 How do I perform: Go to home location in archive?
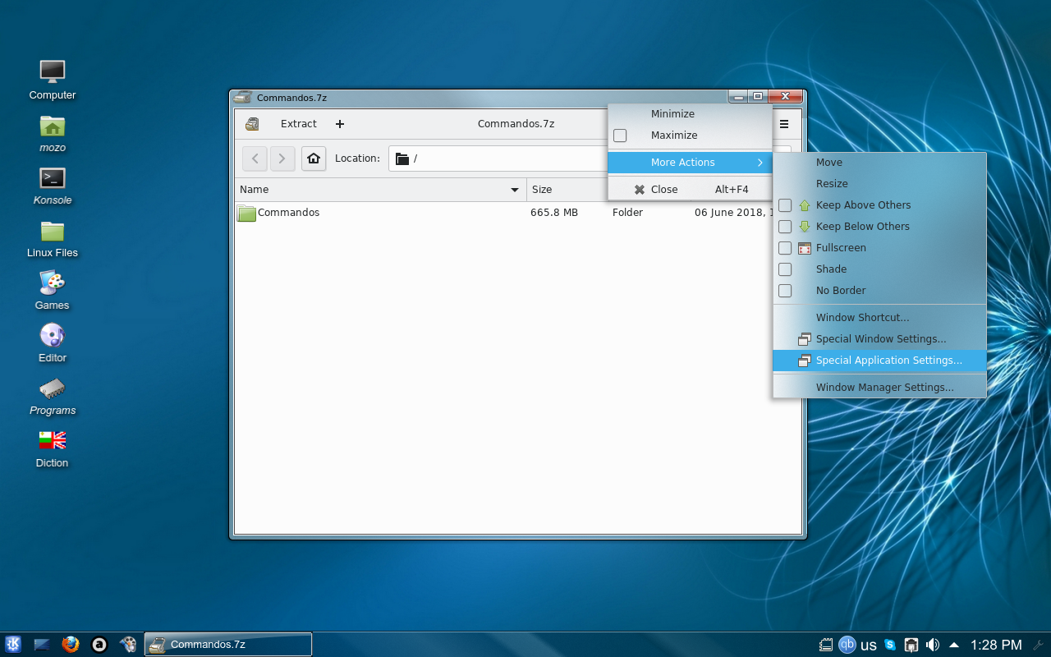314,159
